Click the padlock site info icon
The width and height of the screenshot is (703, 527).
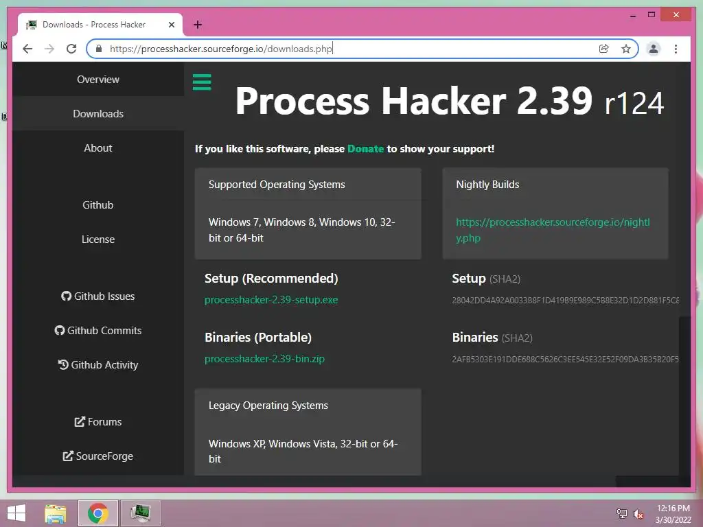tap(99, 49)
